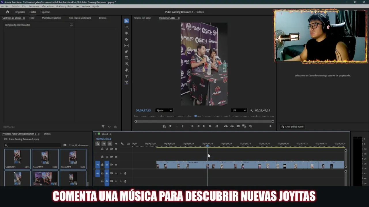Toggle visibility eye of track V1

pyautogui.click(x=116, y=165)
